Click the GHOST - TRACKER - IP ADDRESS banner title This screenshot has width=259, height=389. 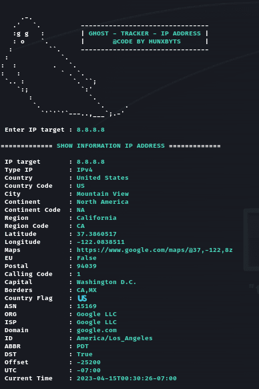click(x=144, y=33)
